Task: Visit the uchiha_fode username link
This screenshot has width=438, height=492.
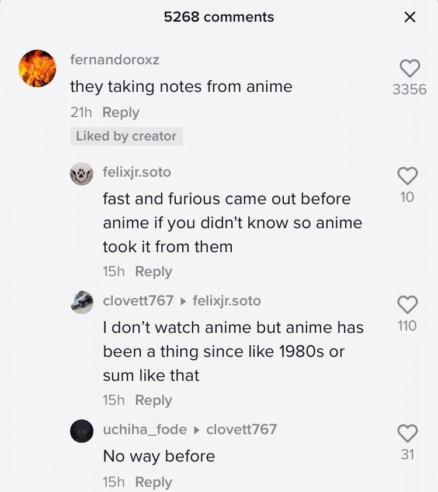Action: click(x=145, y=429)
